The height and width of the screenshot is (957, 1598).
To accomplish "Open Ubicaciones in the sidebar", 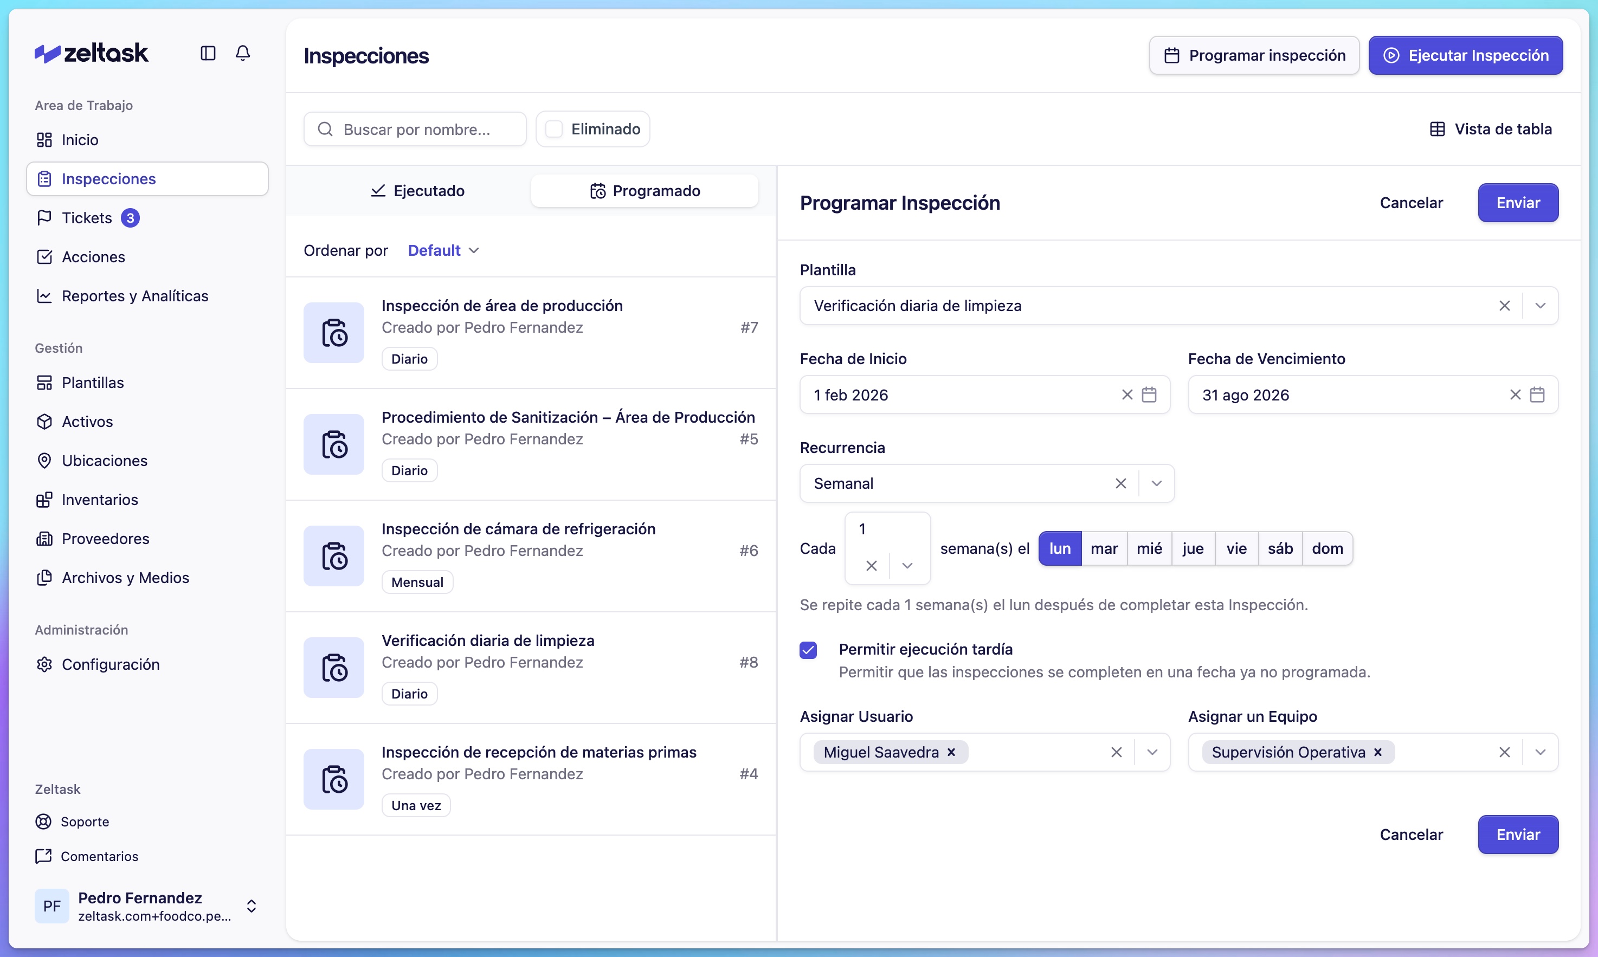I will tap(105, 461).
